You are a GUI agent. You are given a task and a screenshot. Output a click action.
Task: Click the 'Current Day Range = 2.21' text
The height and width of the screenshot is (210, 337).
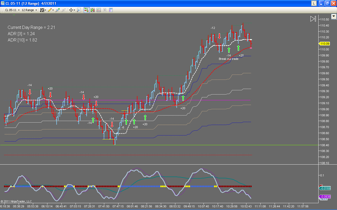tap(31, 27)
